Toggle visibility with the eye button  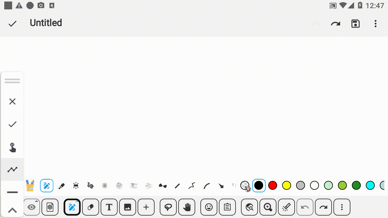pos(32,207)
